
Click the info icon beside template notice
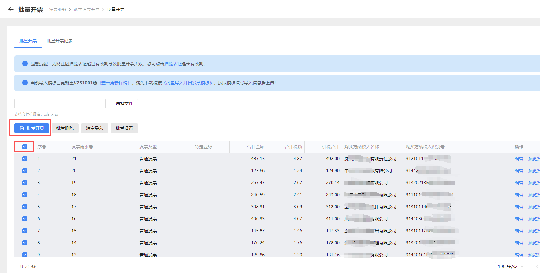pyautogui.click(x=25, y=83)
